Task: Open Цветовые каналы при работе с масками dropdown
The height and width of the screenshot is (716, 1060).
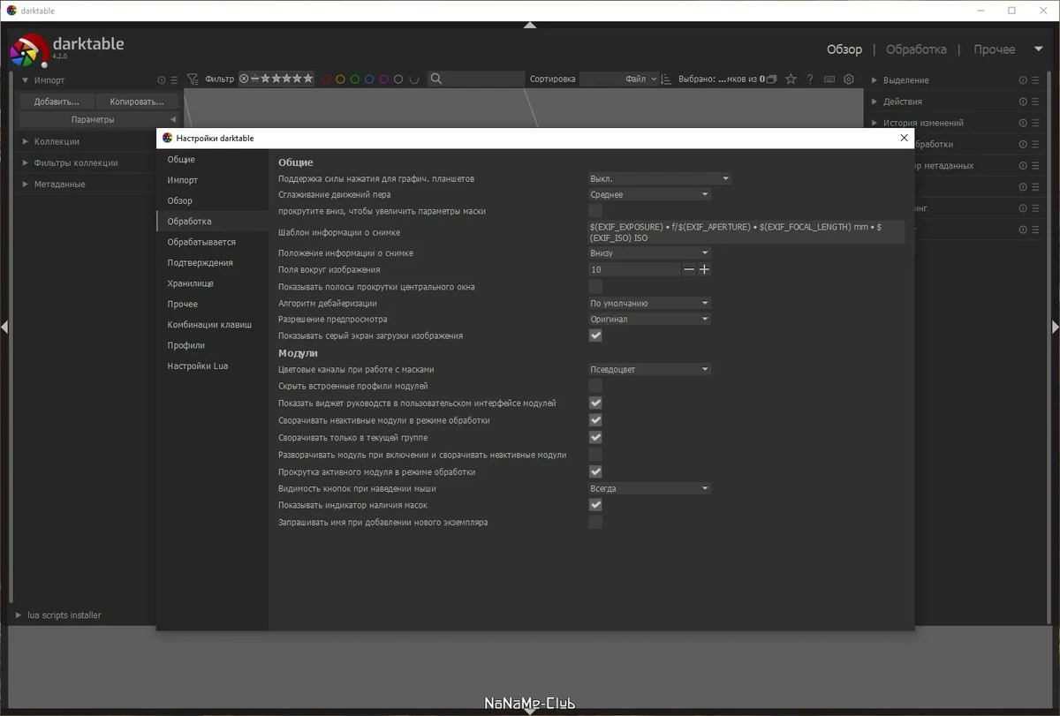Action: click(x=649, y=369)
